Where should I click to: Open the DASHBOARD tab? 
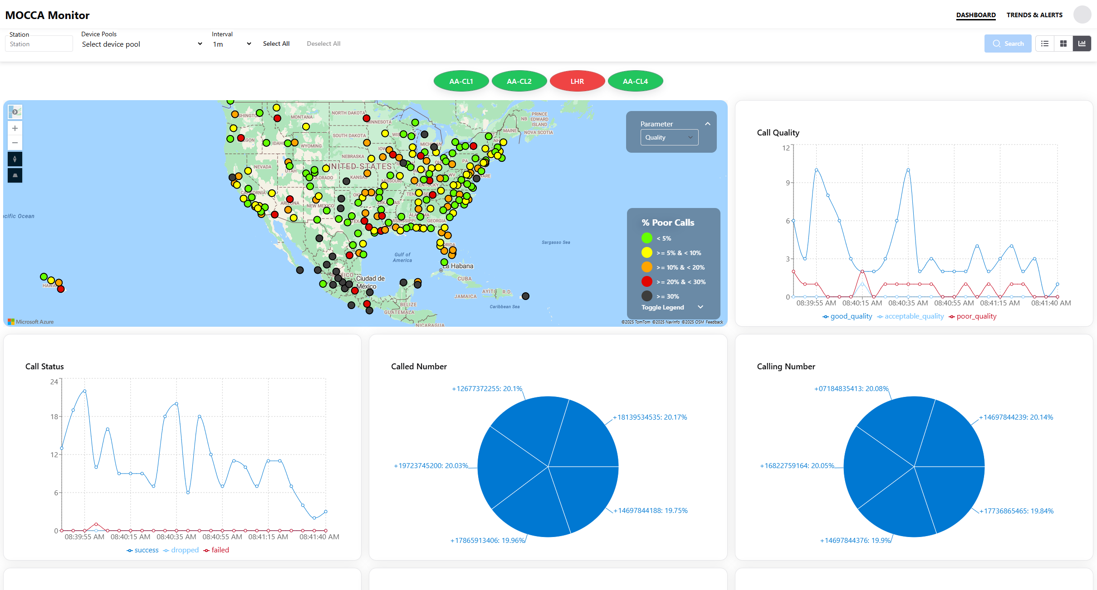coord(976,15)
